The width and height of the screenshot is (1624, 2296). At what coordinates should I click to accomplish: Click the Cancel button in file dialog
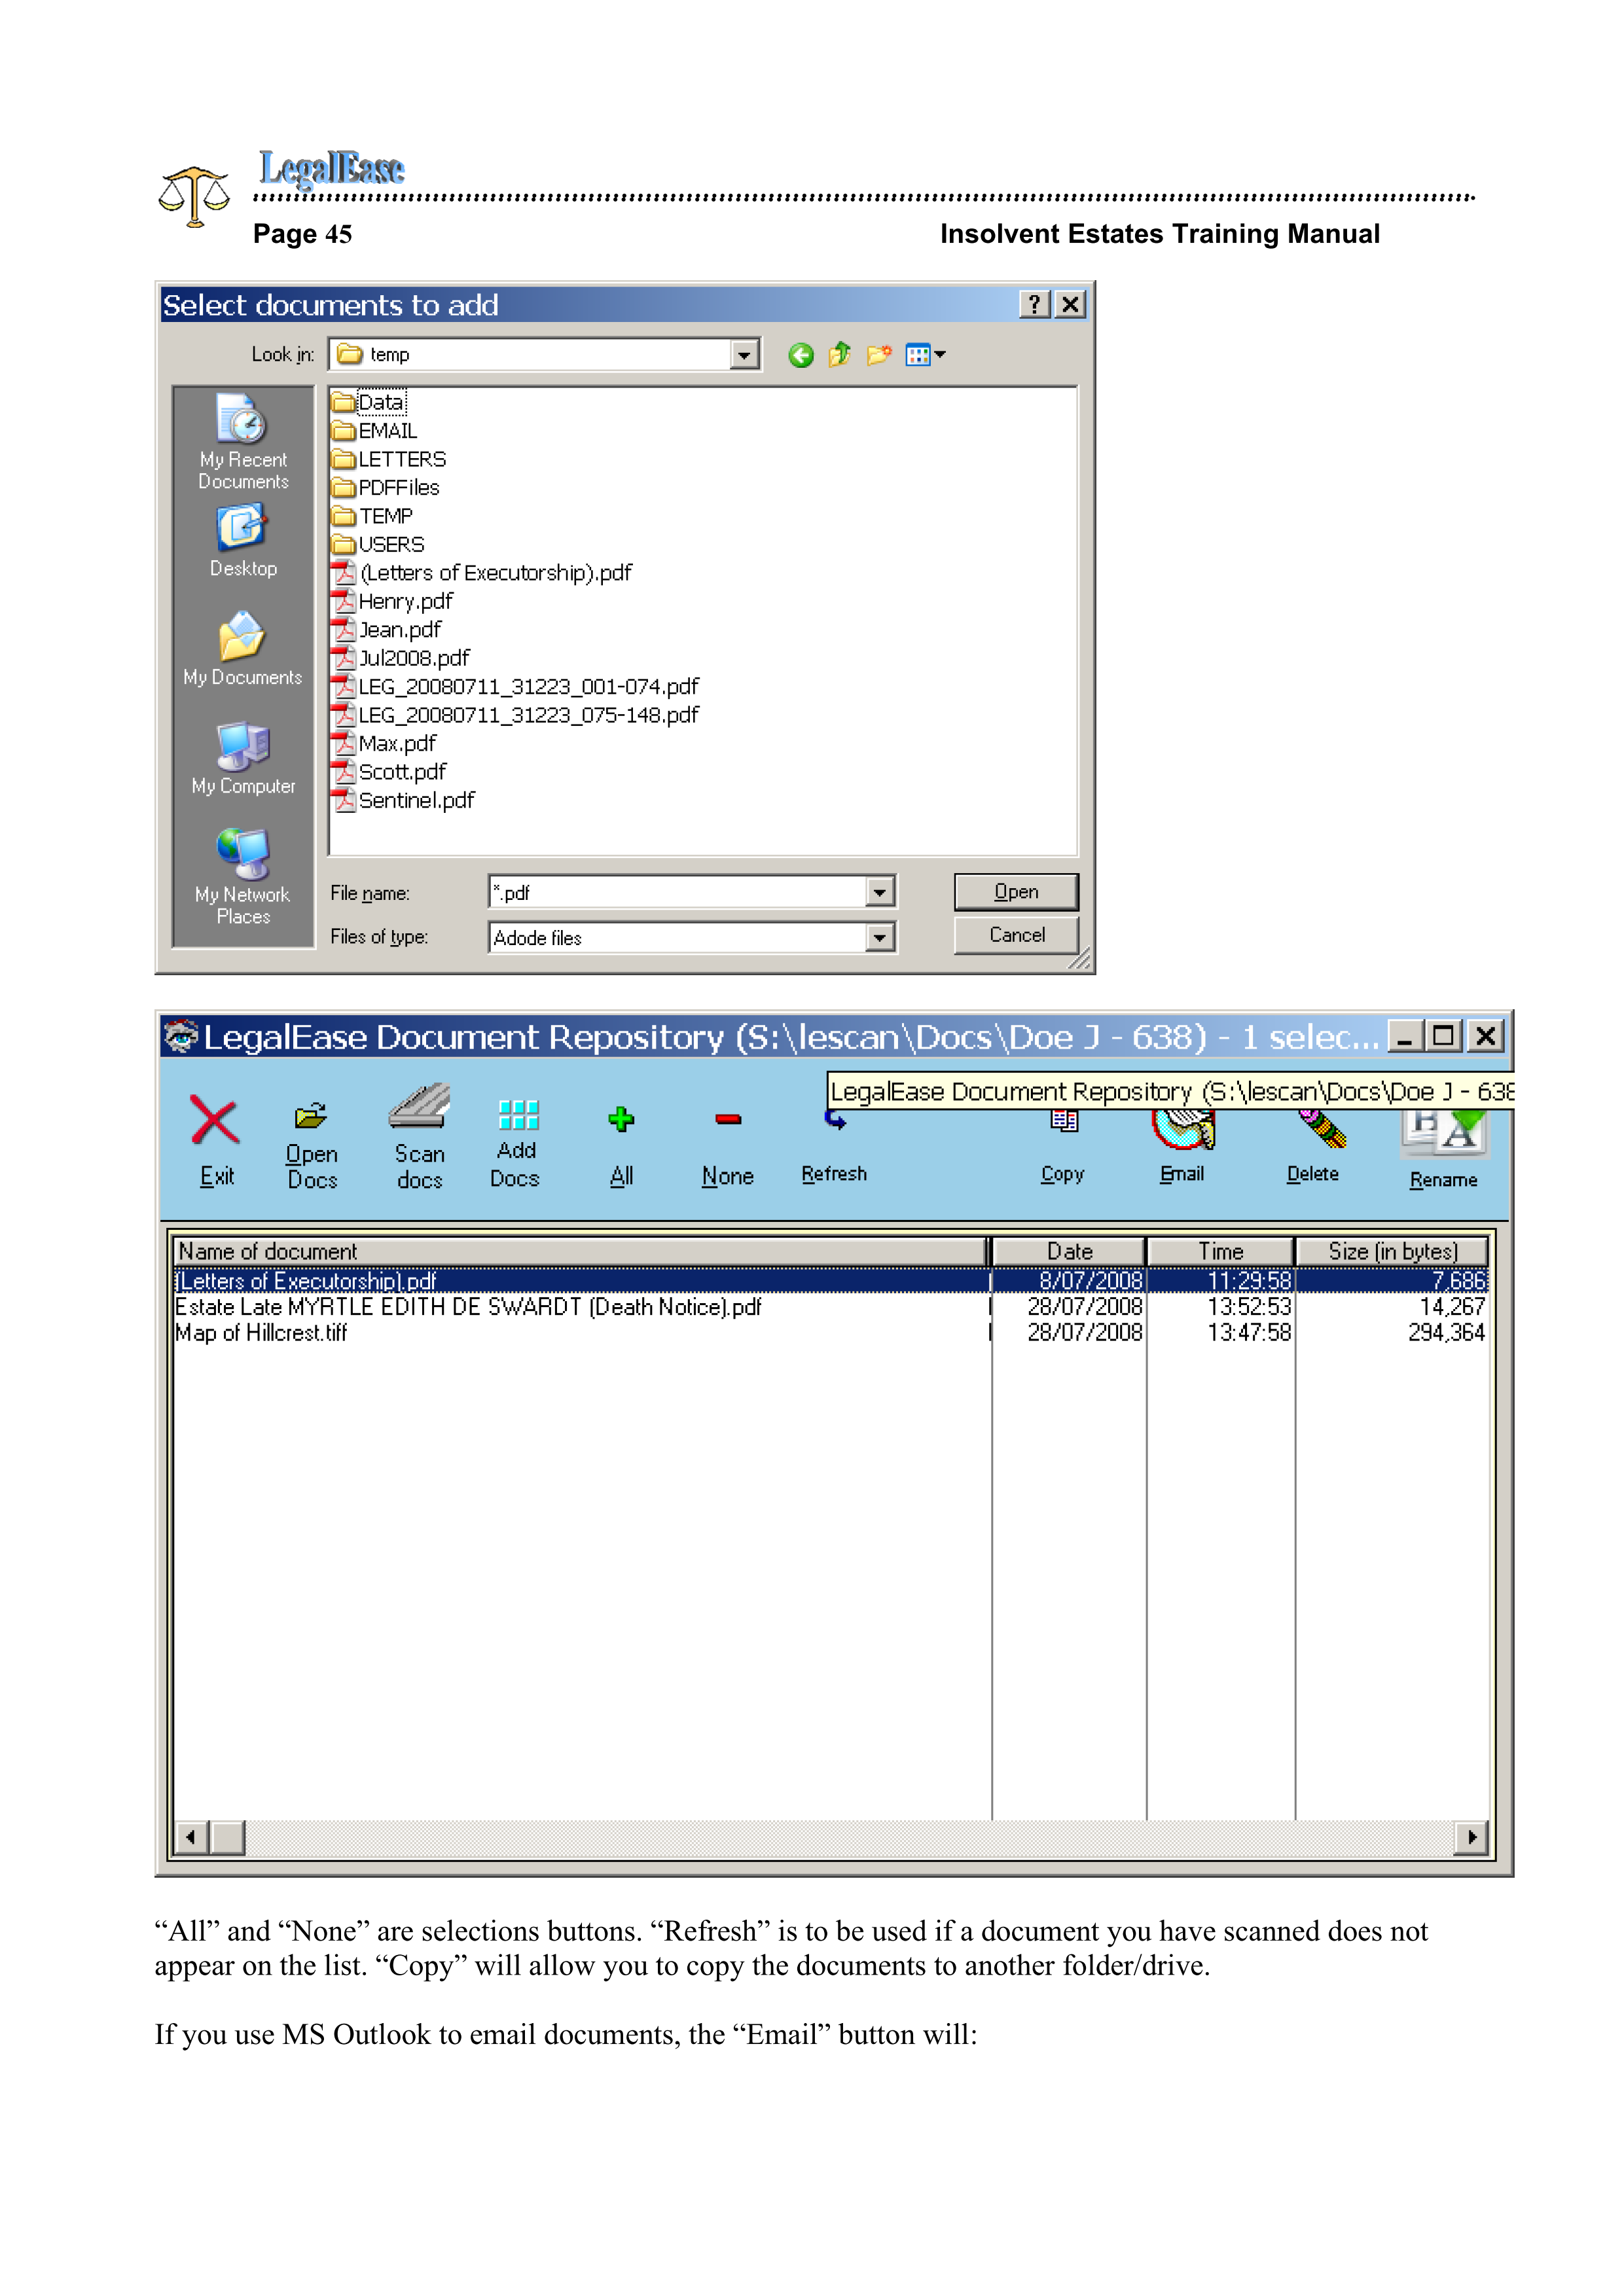(1016, 935)
